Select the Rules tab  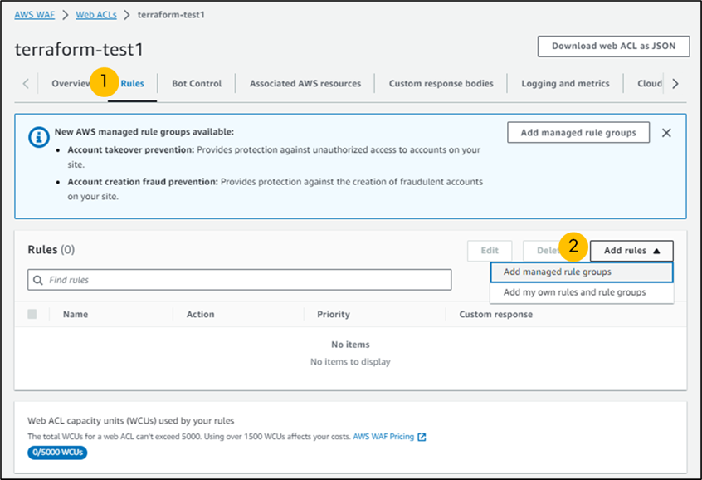133,83
